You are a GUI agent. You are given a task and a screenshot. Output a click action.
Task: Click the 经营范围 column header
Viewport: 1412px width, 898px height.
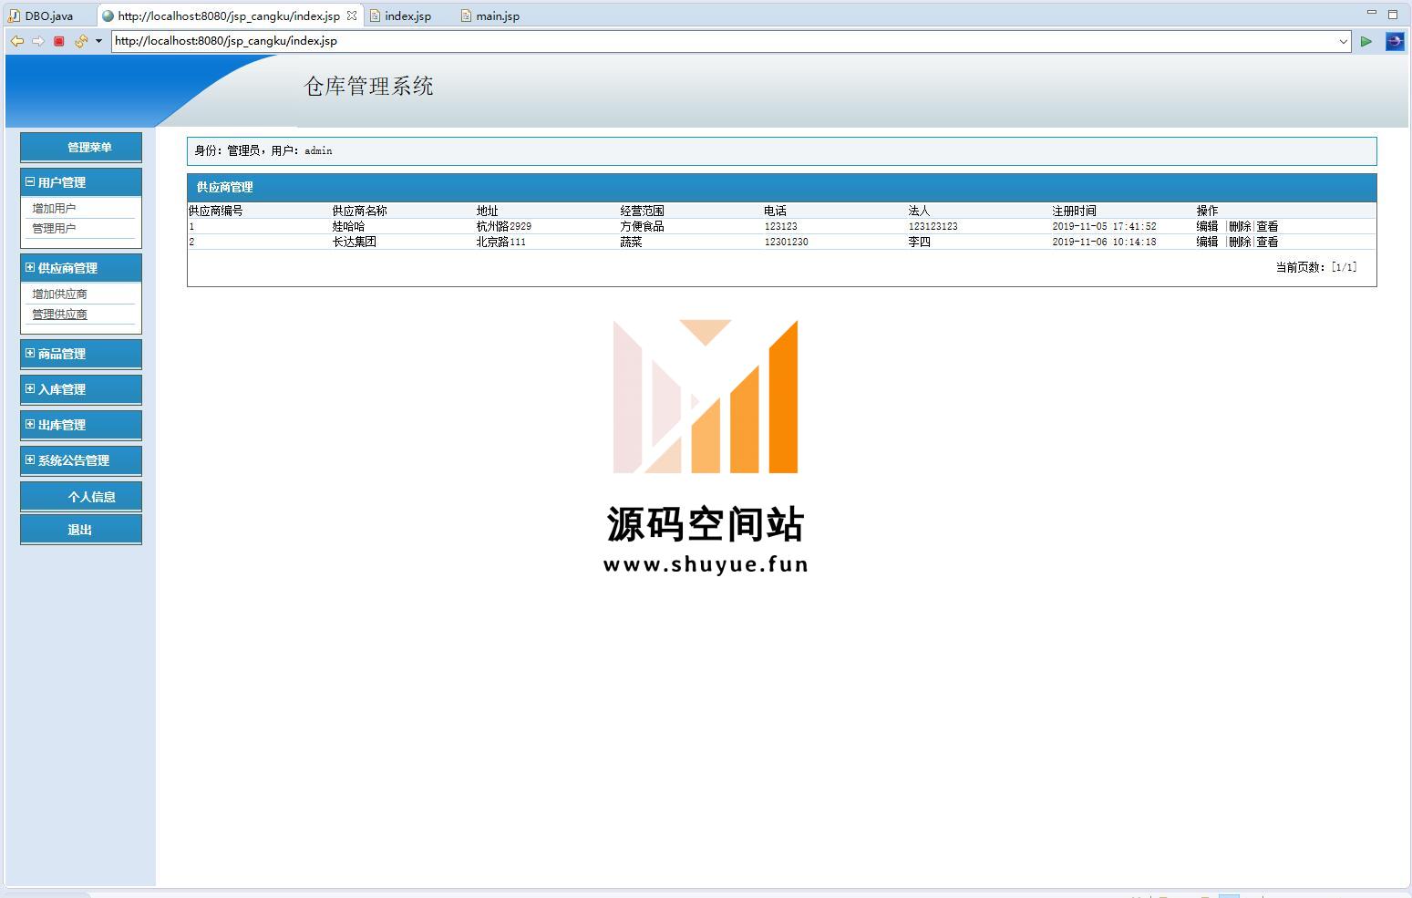[642, 211]
